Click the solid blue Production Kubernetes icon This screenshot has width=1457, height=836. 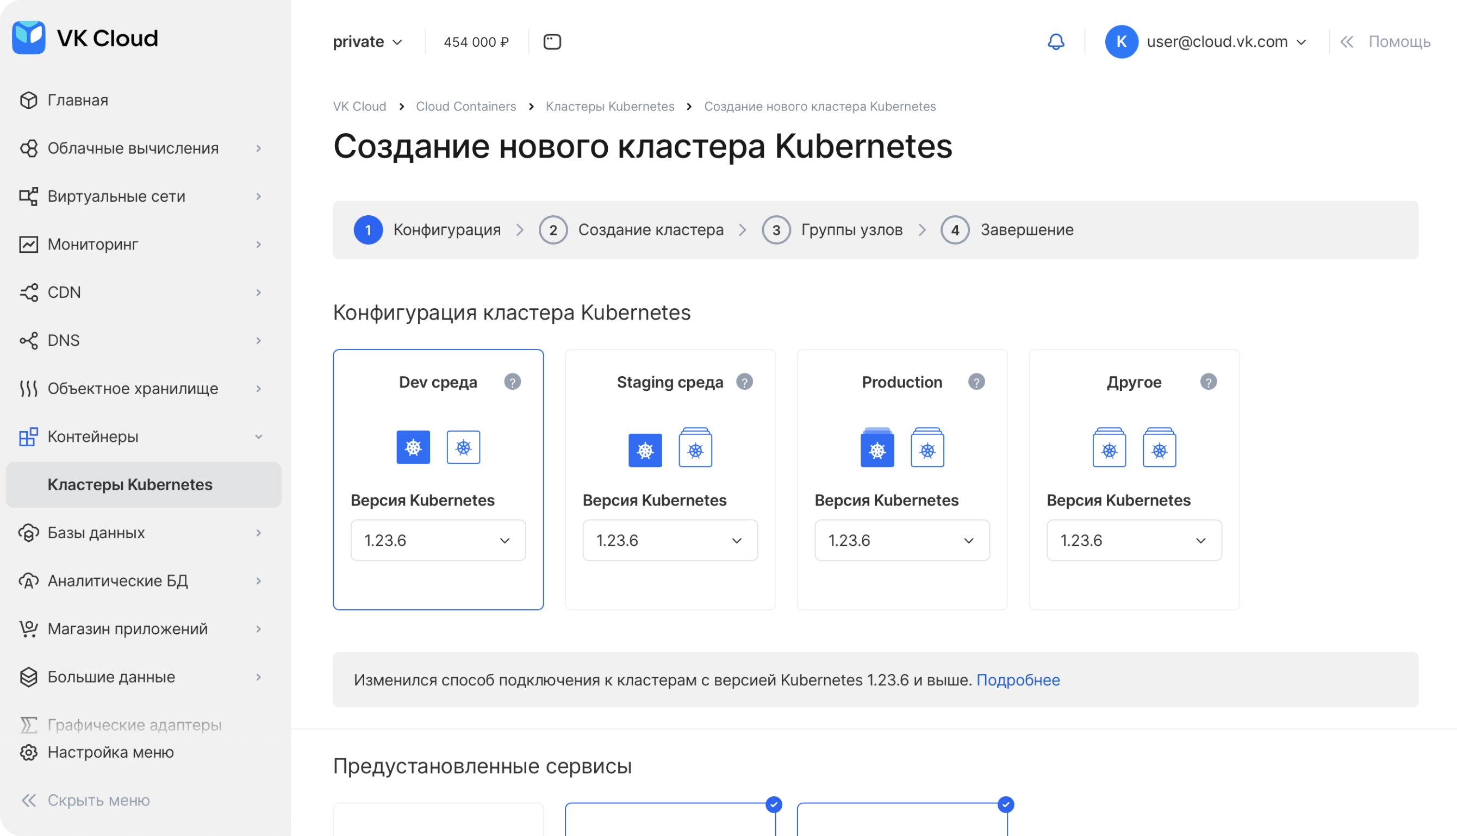[x=877, y=447]
